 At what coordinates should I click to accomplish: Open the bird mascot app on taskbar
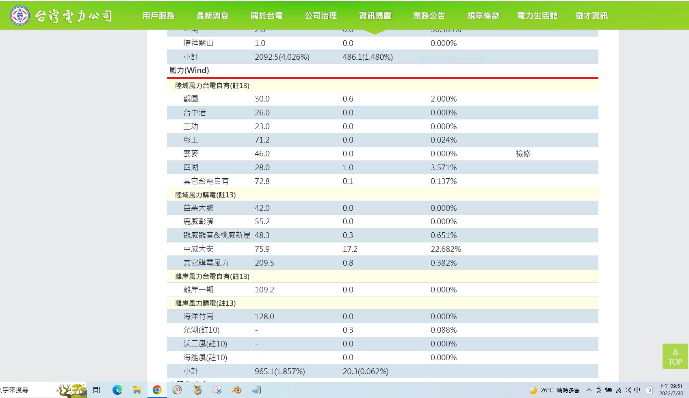197,390
